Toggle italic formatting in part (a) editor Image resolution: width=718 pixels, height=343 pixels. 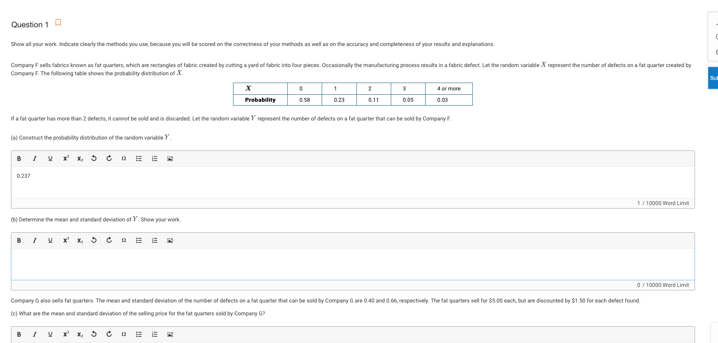pyautogui.click(x=34, y=159)
